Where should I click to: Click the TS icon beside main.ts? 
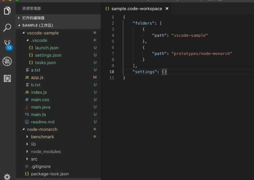[27, 115]
